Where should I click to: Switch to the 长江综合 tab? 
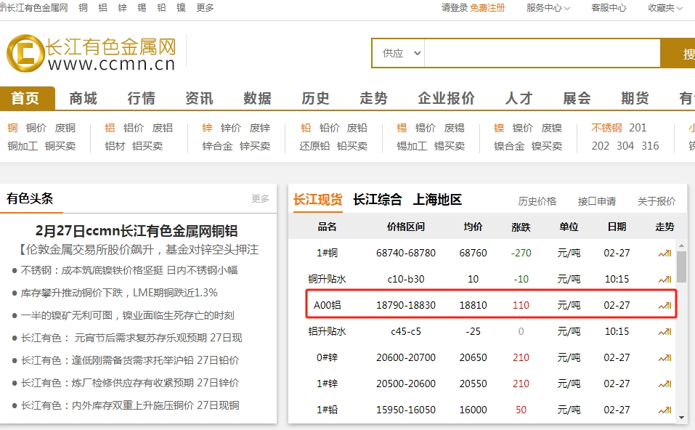pos(377,200)
